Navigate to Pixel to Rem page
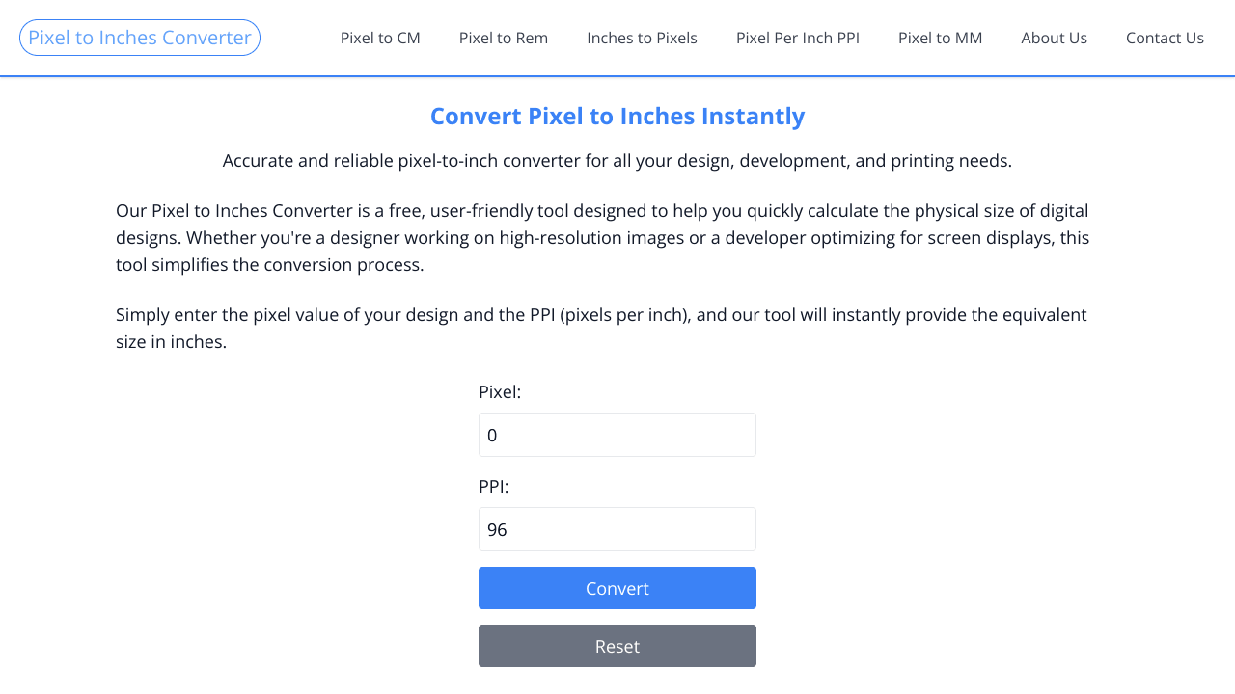The image size is (1235, 694). [x=504, y=38]
